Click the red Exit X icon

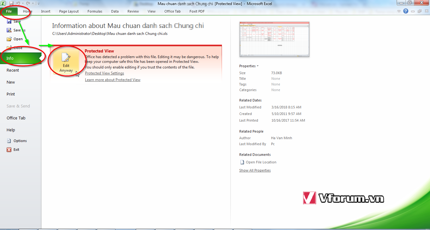[9, 150]
